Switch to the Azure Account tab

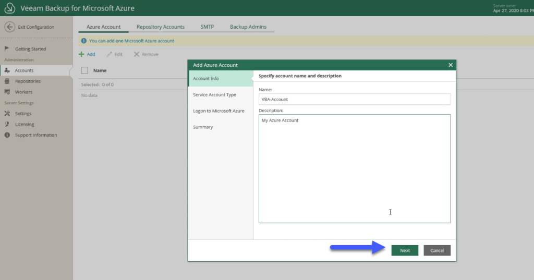(103, 27)
